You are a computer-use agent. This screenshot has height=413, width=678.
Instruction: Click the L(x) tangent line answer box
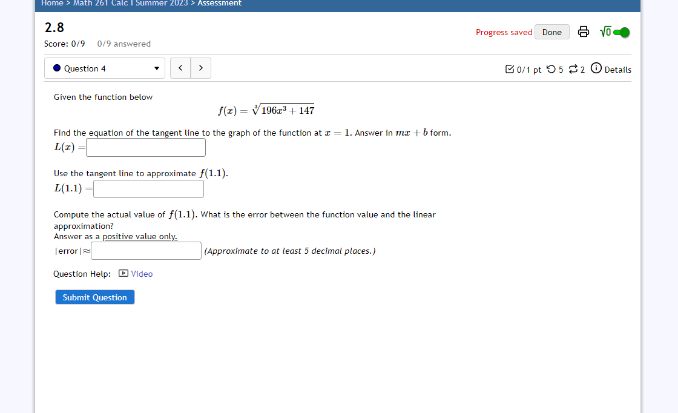[x=145, y=147]
